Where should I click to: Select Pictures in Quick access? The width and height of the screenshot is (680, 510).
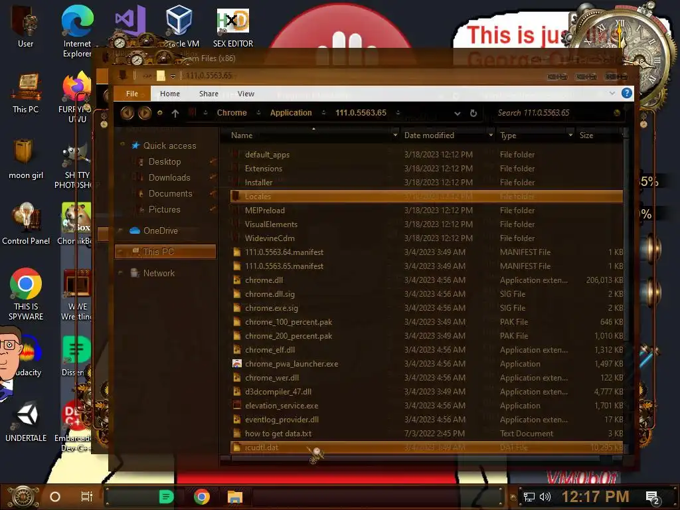click(x=164, y=209)
